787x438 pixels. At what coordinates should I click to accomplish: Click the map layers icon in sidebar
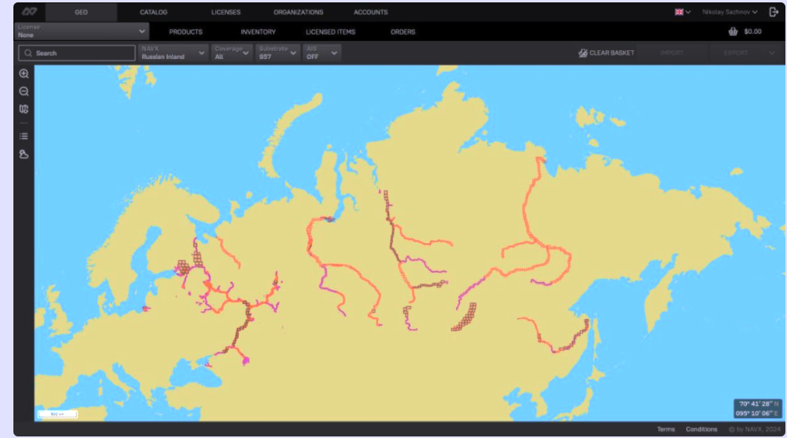(24, 109)
